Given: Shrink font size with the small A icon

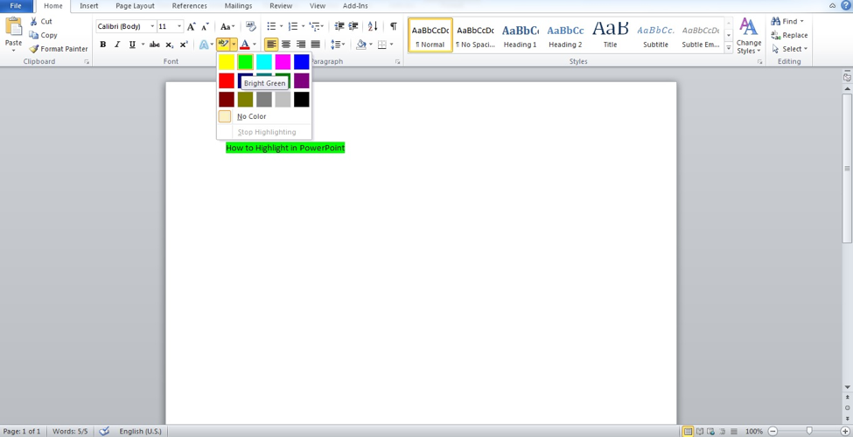Looking at the screenshot, I should pyautogui.click(x=205, y=26).
